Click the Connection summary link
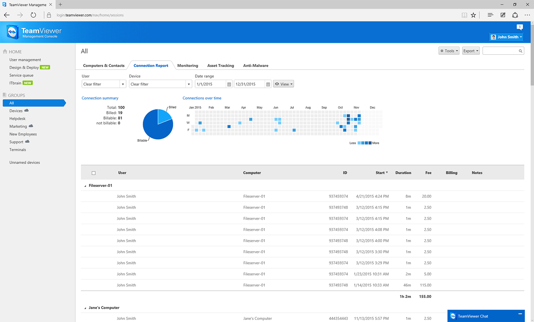This screenshot has height=322, width=534. 100,98
